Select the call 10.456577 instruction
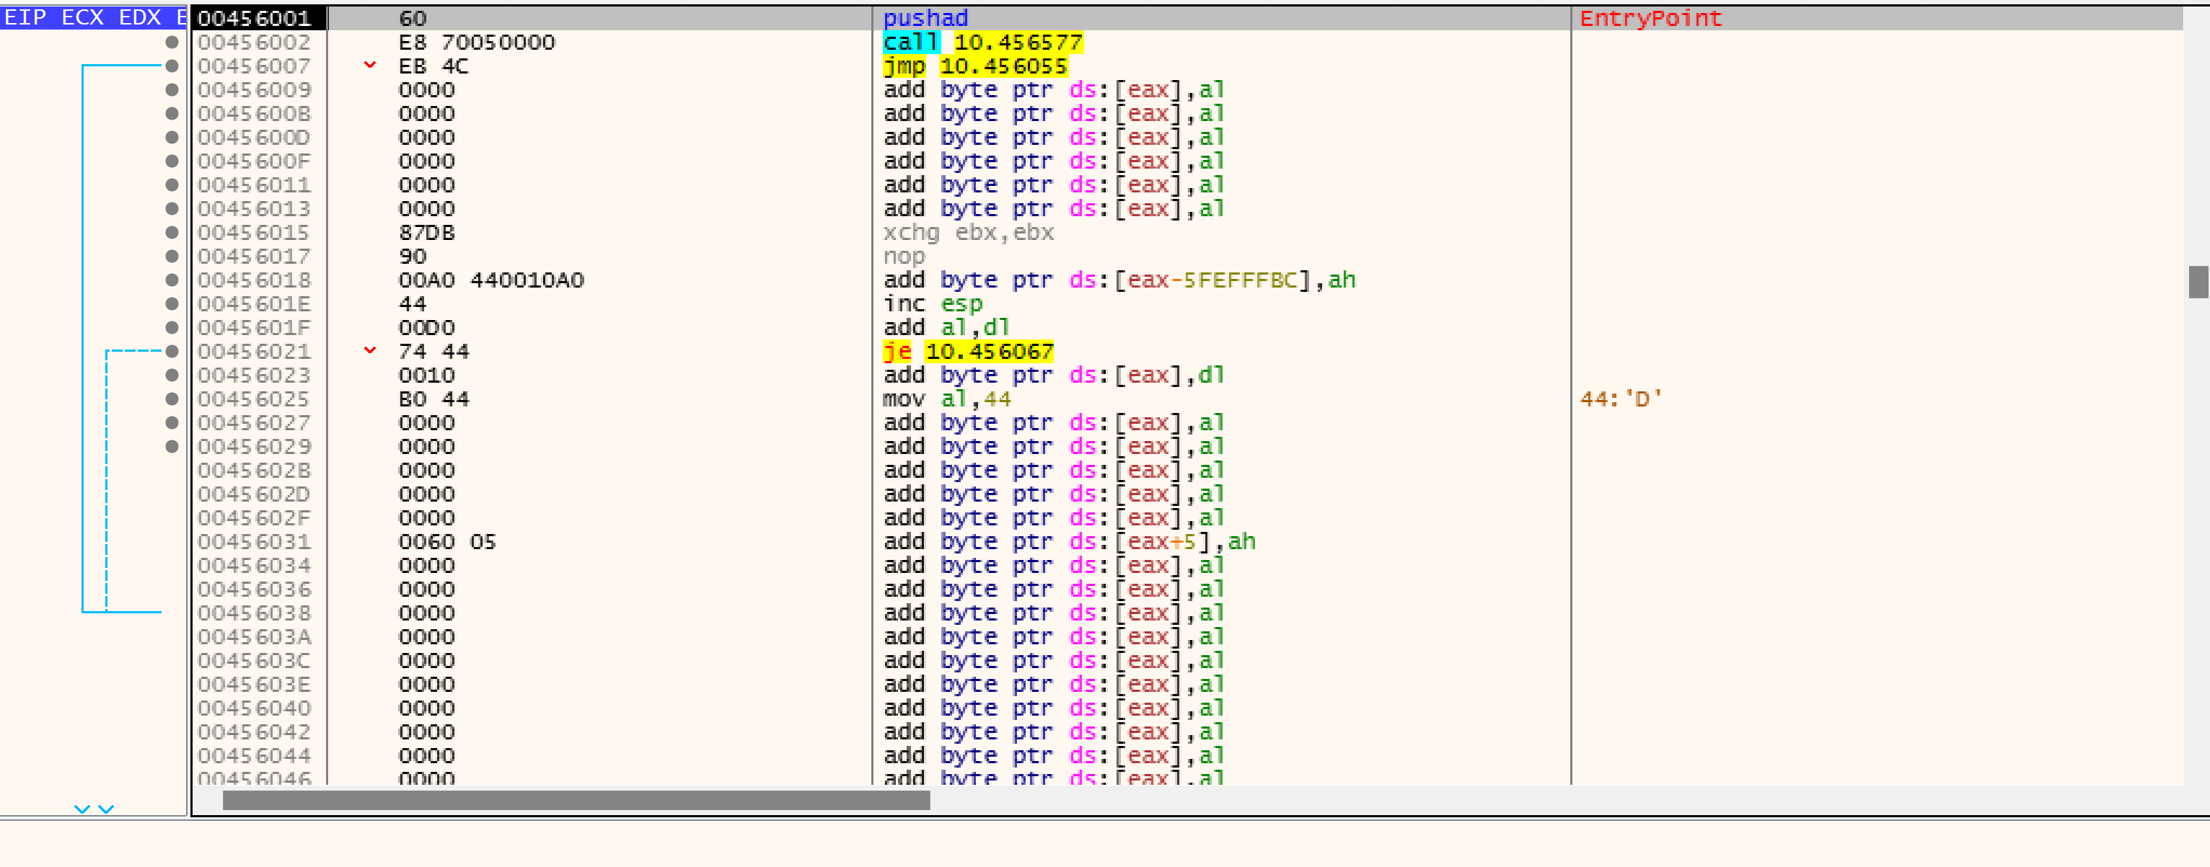The image size is (2210, 867). pos(982,42)
